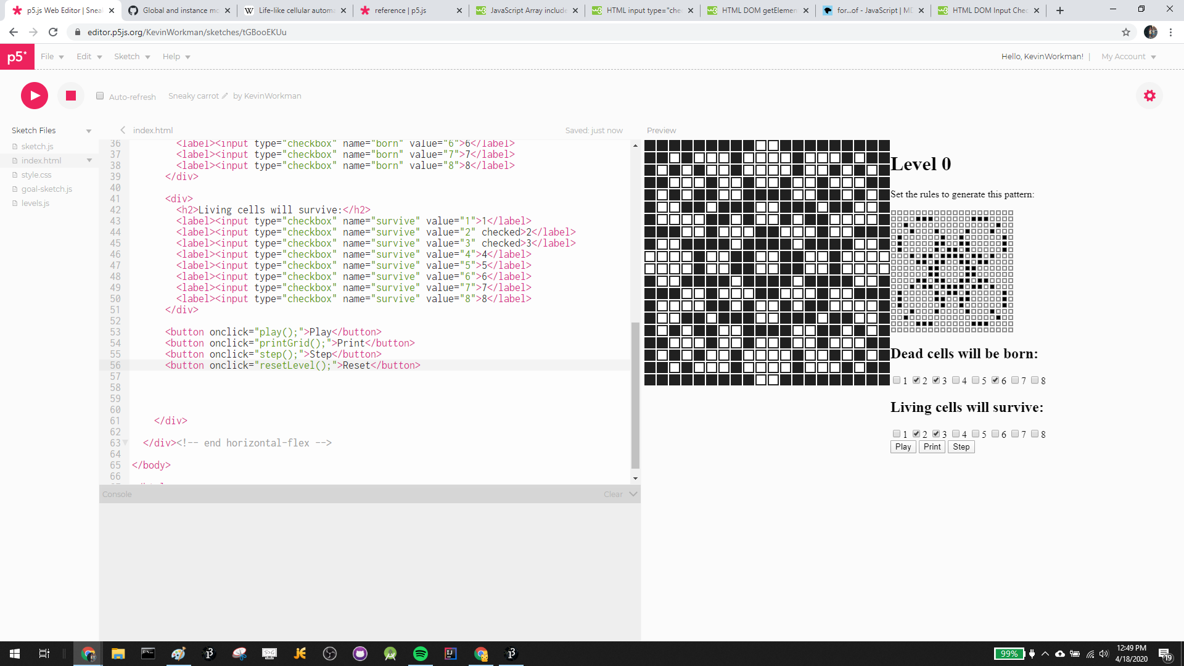
Task: Click the Step button in preview
Action: [961, 447]
